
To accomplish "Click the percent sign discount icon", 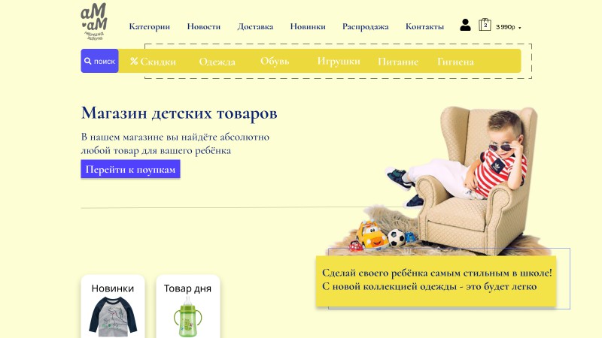I will (x=134, y=61).
